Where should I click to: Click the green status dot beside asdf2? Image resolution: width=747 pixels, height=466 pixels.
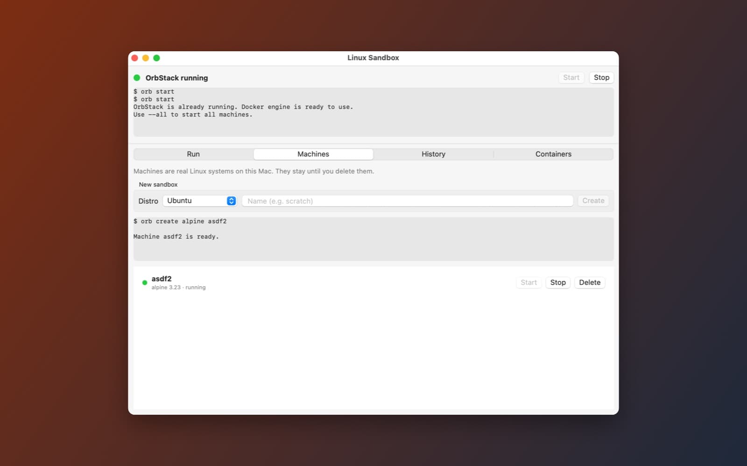click(x=145, y=282)
